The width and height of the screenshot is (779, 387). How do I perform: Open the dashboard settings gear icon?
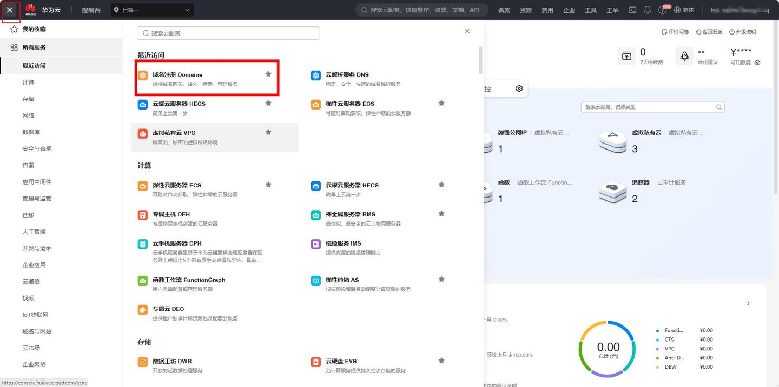click(519, 89)
